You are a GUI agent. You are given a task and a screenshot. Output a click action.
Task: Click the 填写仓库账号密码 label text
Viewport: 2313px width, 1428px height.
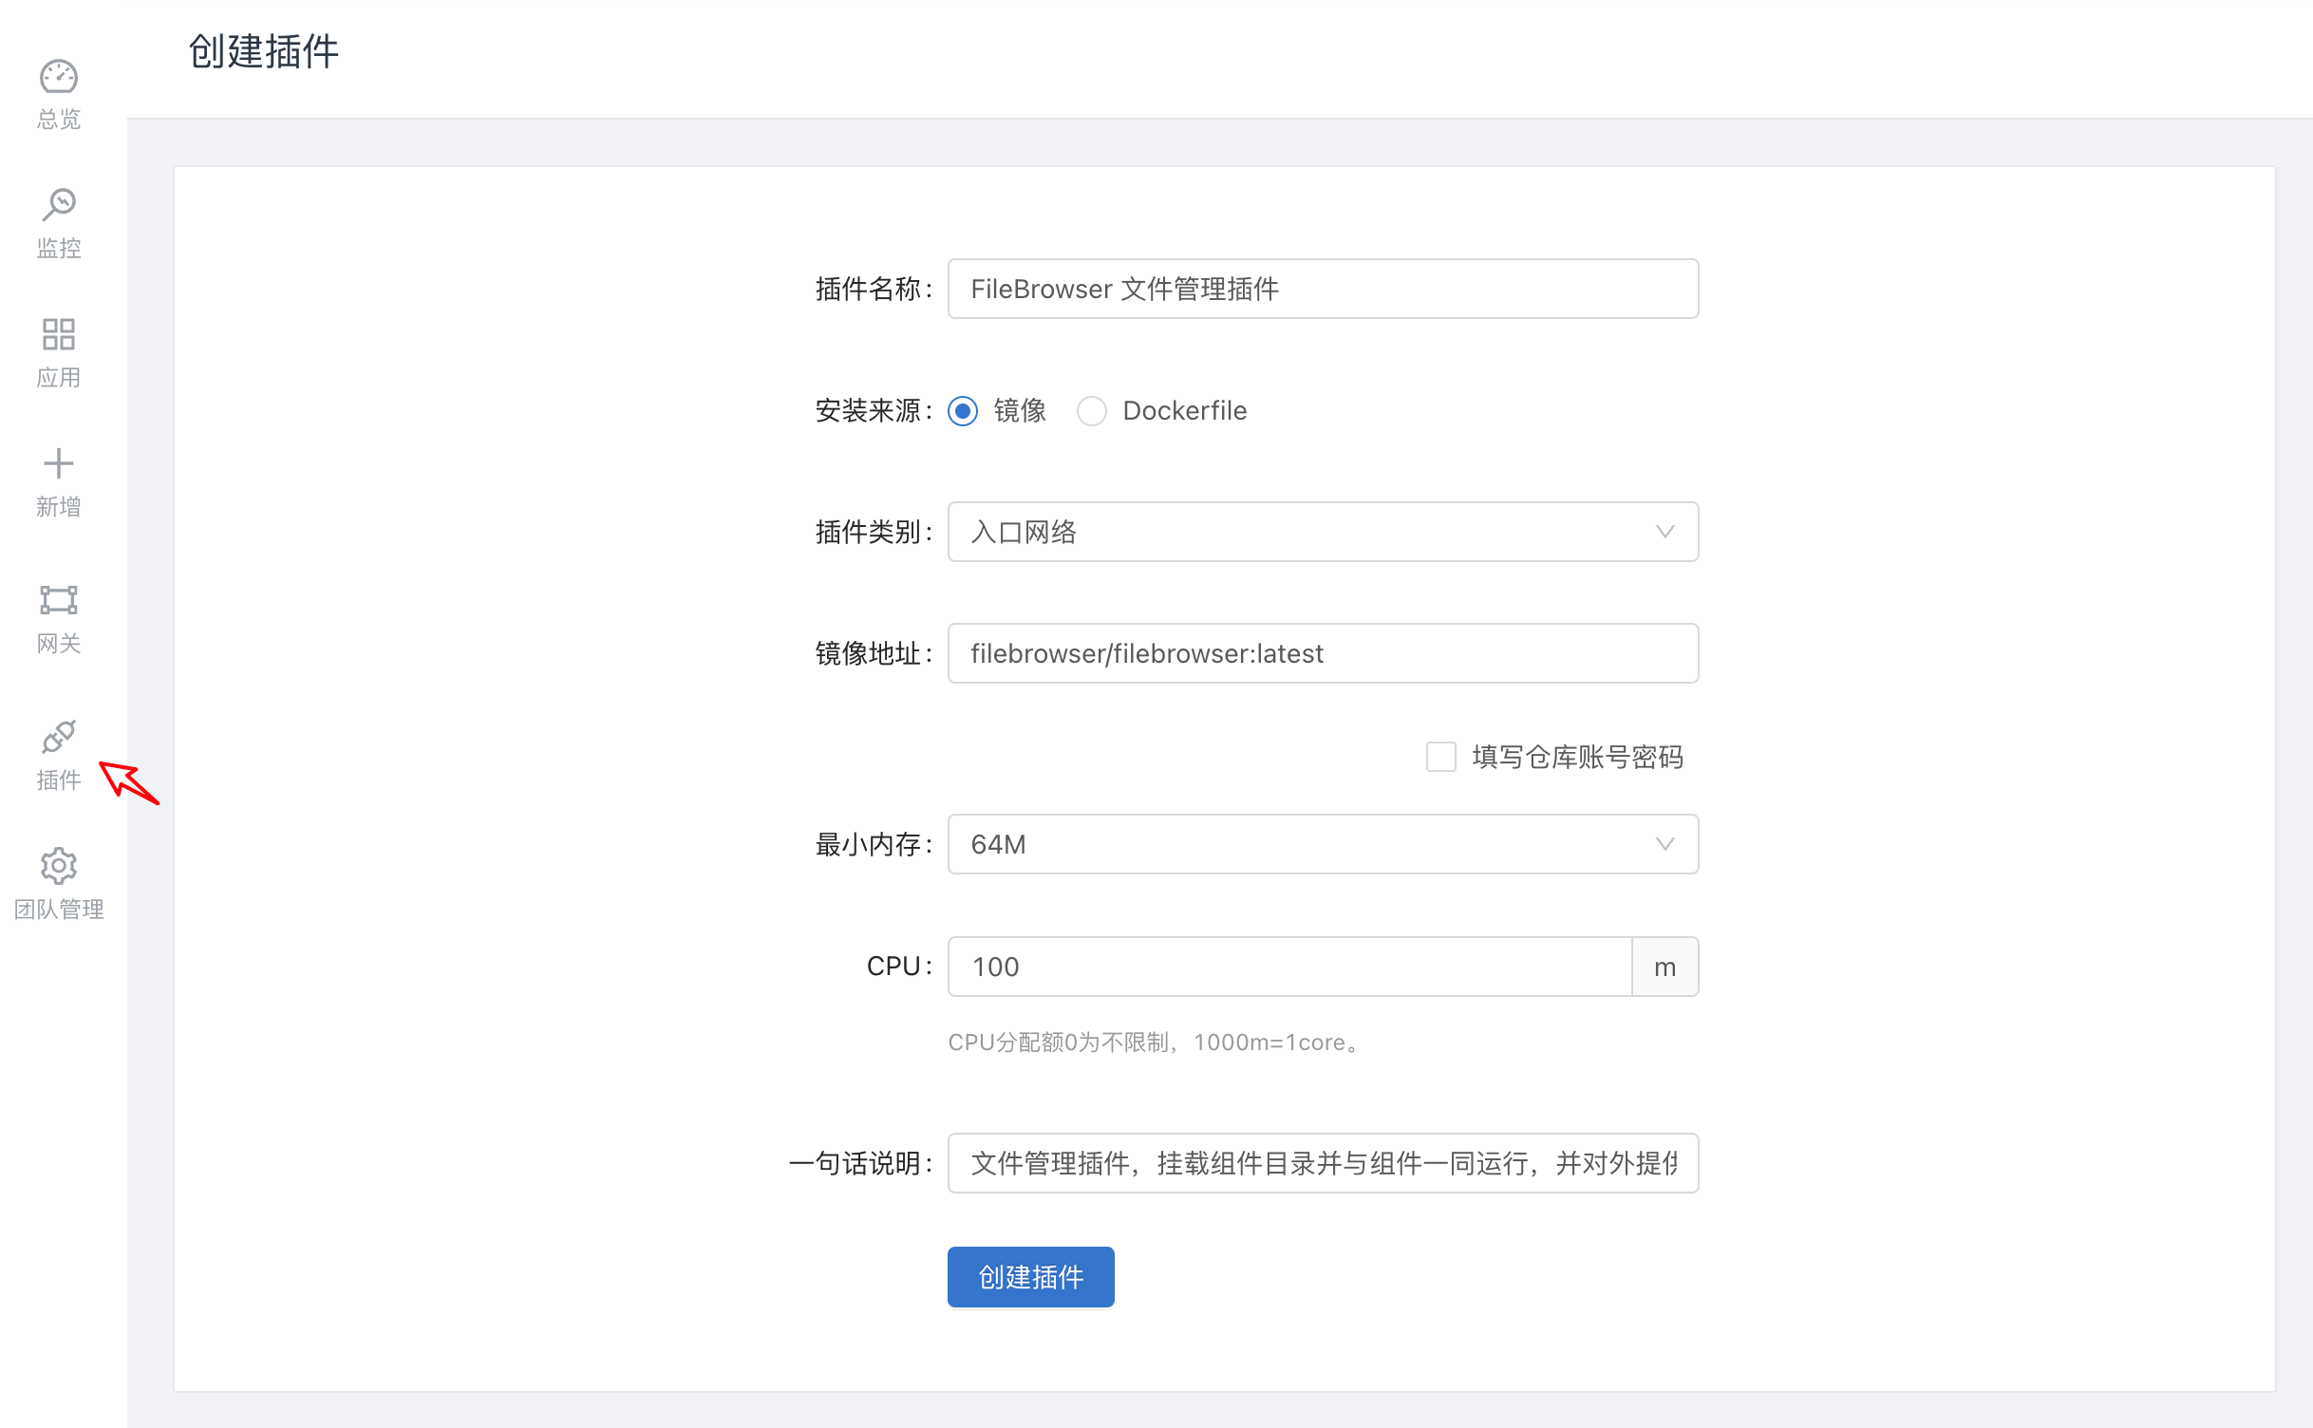pos(1578,757)
